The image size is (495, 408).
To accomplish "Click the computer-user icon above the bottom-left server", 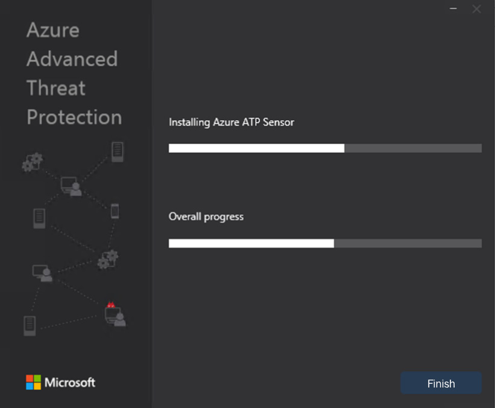I will 42,273.
